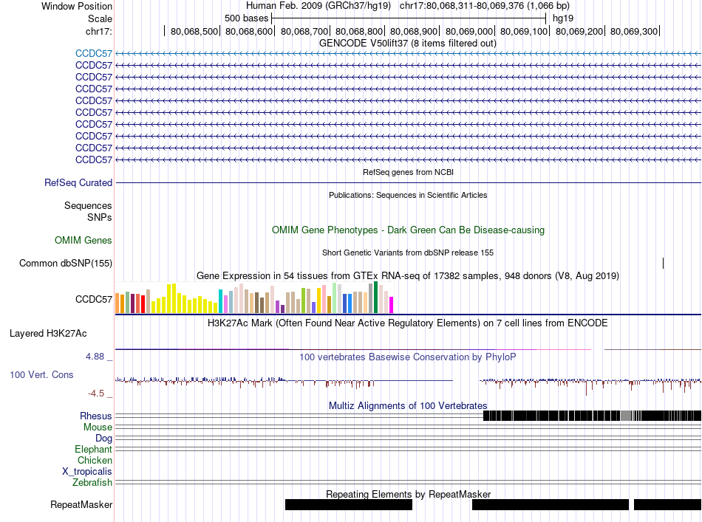Viewport: 702px width, 522px height.
Task: Click the CCDC57 label beside GTEx bar chart
Action: click(94, 299)
